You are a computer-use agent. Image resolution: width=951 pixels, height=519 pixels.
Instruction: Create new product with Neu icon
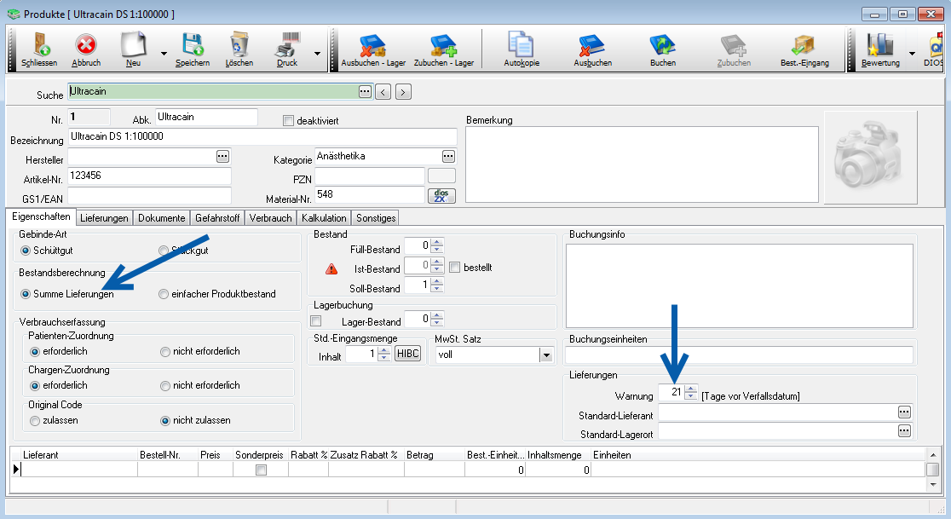tap(134, 45)
